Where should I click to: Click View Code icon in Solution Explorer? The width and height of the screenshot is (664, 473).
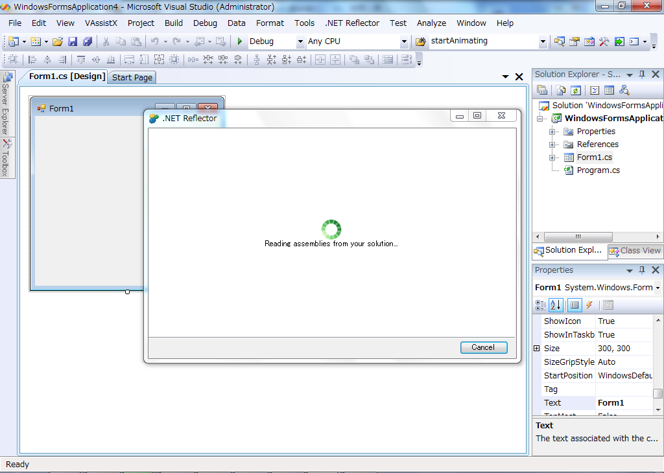[x=595, y=90]
